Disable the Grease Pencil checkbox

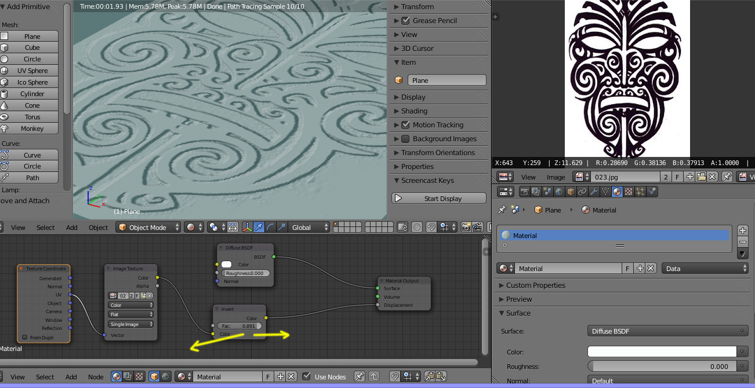click(x=405, y=21)
